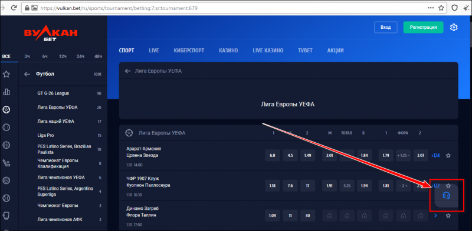Open browser shield protection icon
Image resolution: width=472 pixels, height=231 pixels.
tap(455, 8)
